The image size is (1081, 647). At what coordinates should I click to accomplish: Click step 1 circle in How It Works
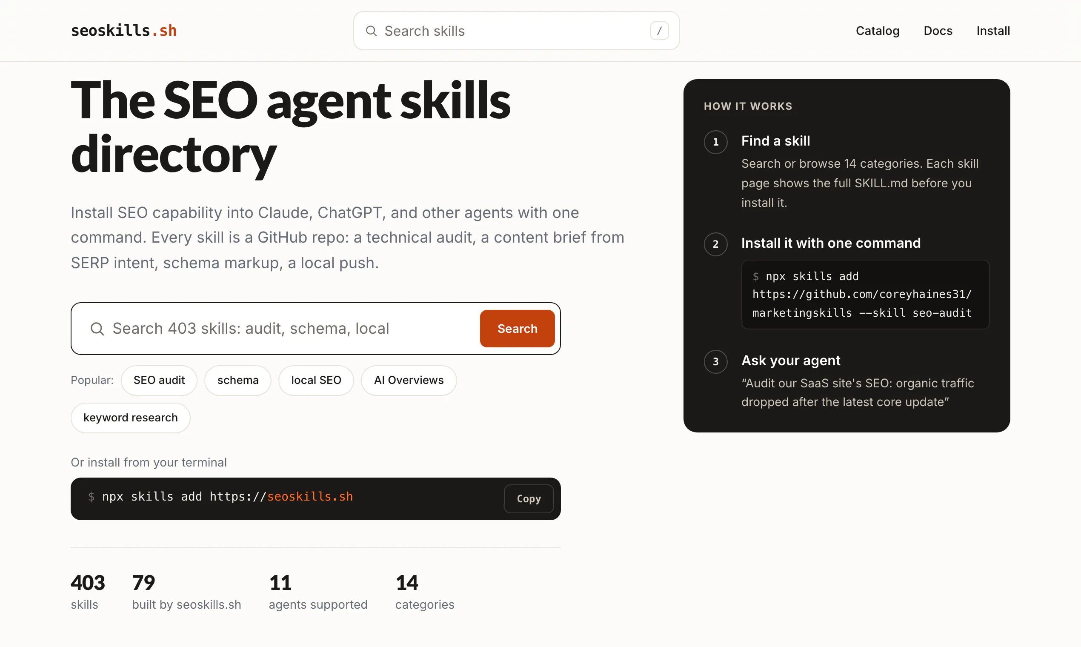click(715, 142)
